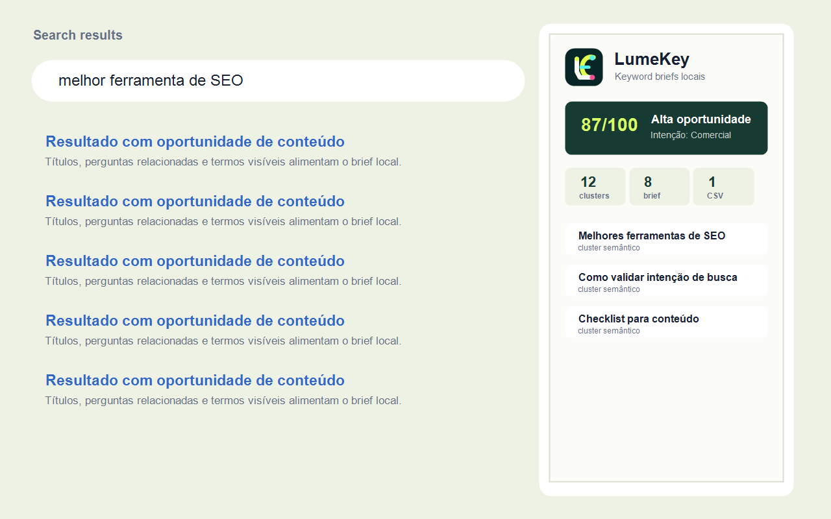Open the fifth 'Resultado com oportunidade de conteúdo' link
The height and width of the screenshot is (519, 831).
click(195, 380)
